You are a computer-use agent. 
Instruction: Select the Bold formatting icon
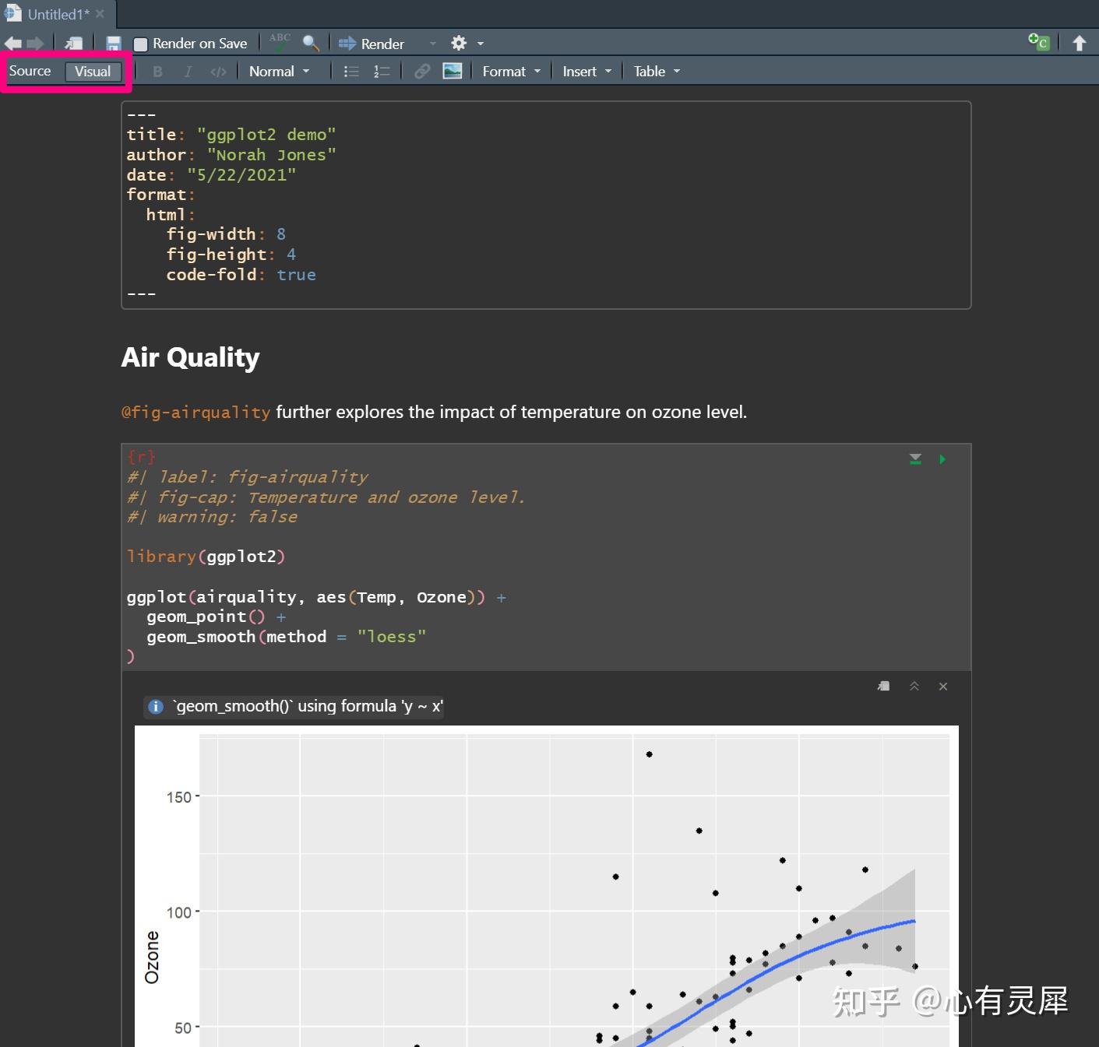[x=157, y=71]
